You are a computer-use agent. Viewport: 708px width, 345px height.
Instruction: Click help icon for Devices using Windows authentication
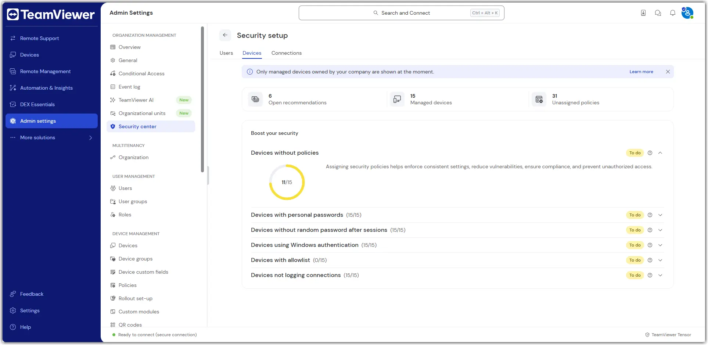point(650,245)
